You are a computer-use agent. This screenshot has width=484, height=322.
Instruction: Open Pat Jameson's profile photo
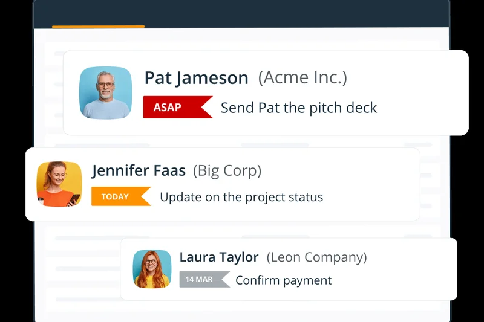pos(106,92)
